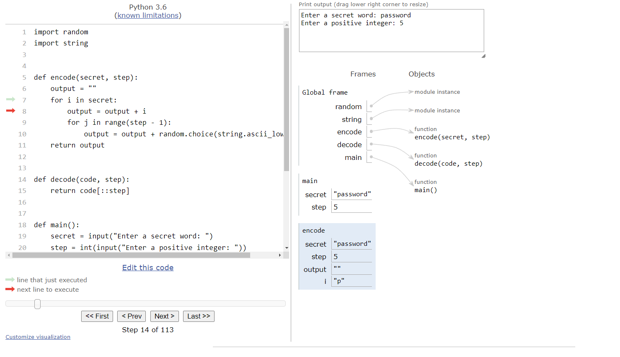
Task: Click the 'random' variable in Global frame
Action: (x=348, y=107)
